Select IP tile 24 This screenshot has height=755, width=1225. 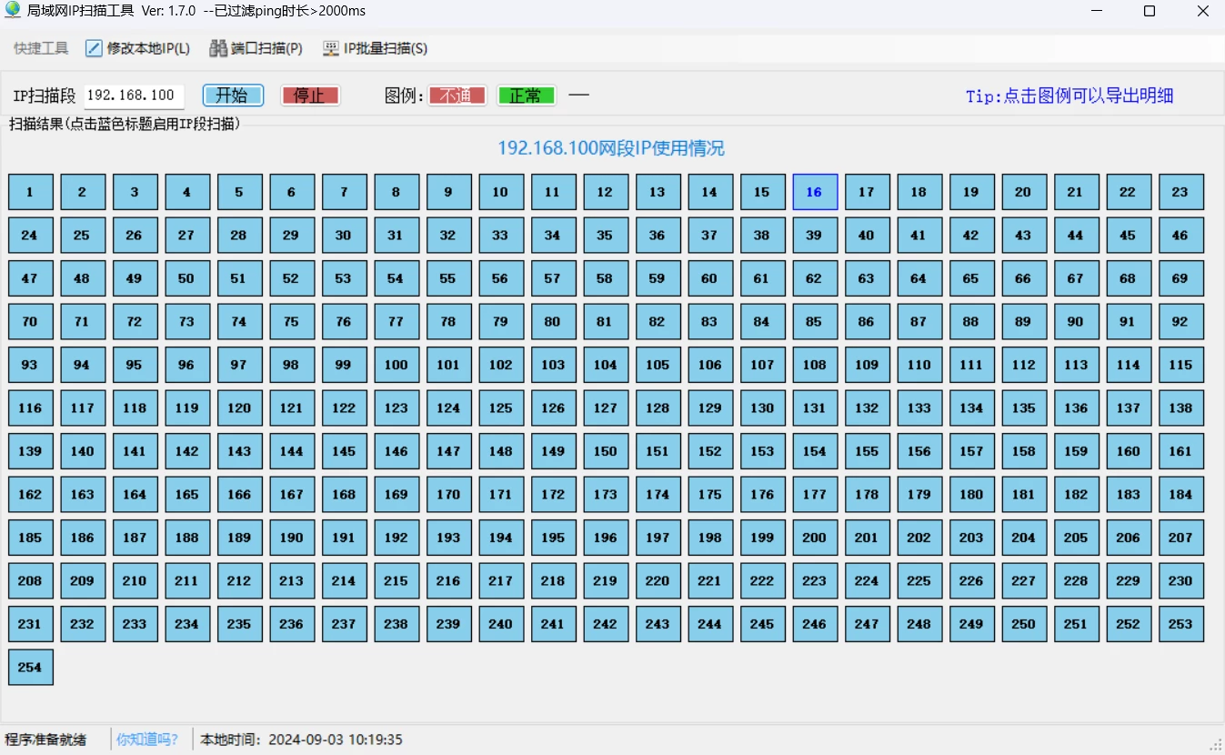pos(30,235)
